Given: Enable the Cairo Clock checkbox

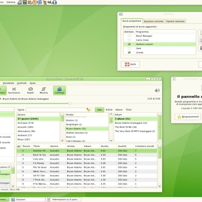Looking at the screenshot, I should coord(129,40).
